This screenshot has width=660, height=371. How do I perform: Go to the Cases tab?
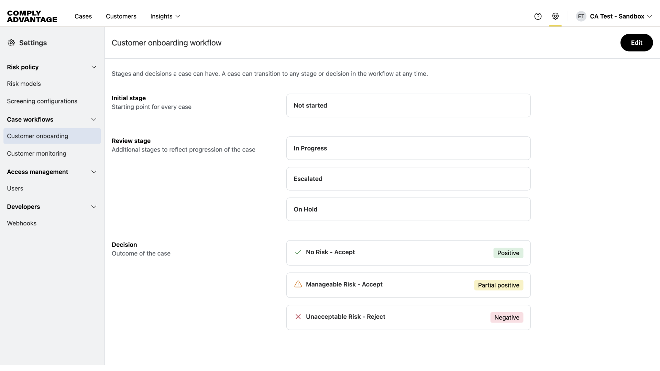pos(83,16)
